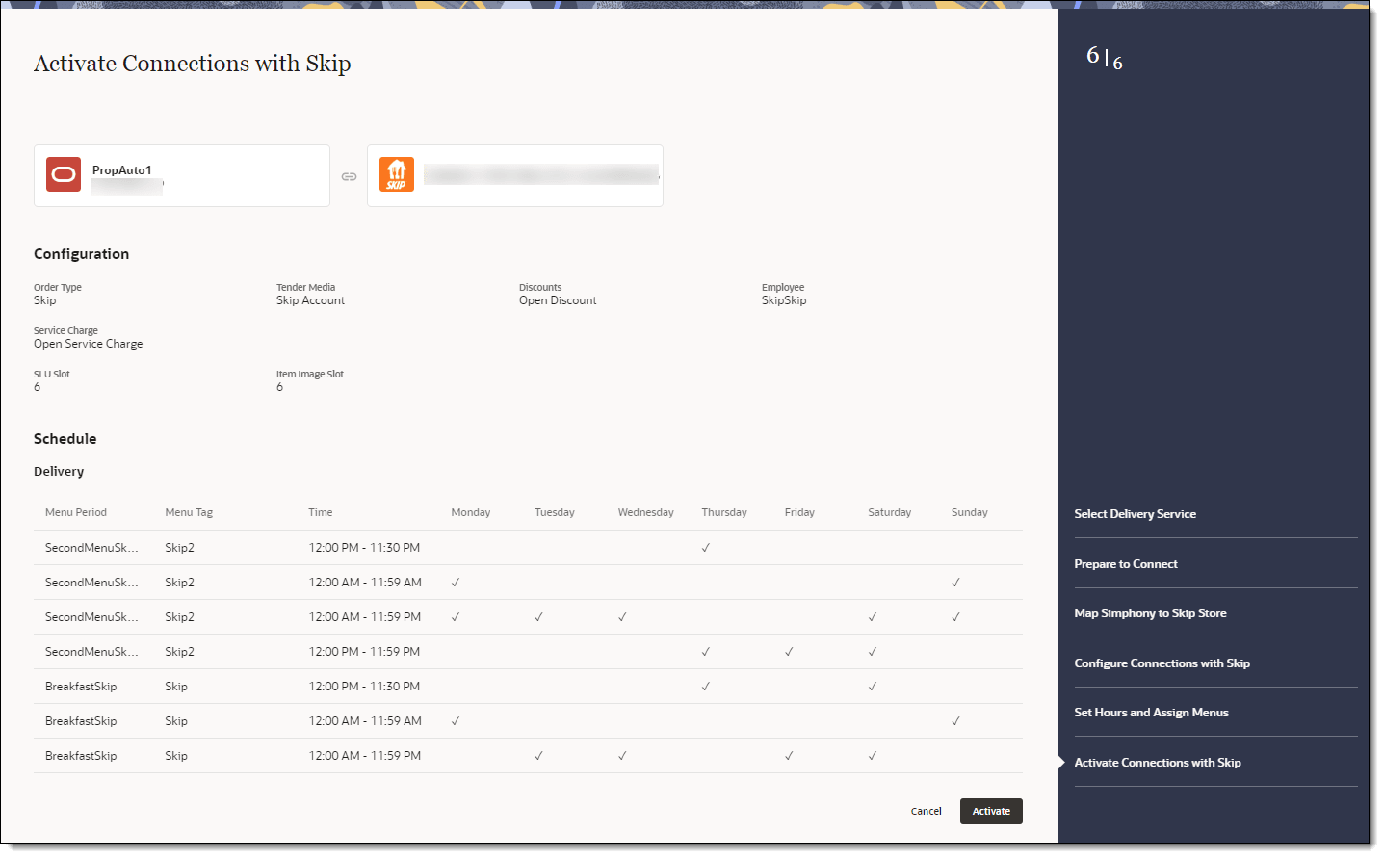Image resolution: width=1384 pixels, height=858 pixels.
Task: Return to Set Hours and Assign Menus step
Action: pyautogui.click(x=1151, y=713)
